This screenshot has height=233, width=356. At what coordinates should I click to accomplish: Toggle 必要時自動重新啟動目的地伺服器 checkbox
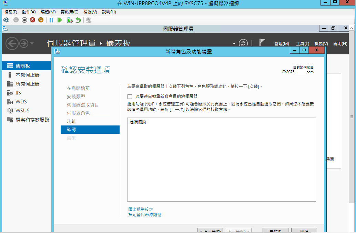(x=130, y=97)
